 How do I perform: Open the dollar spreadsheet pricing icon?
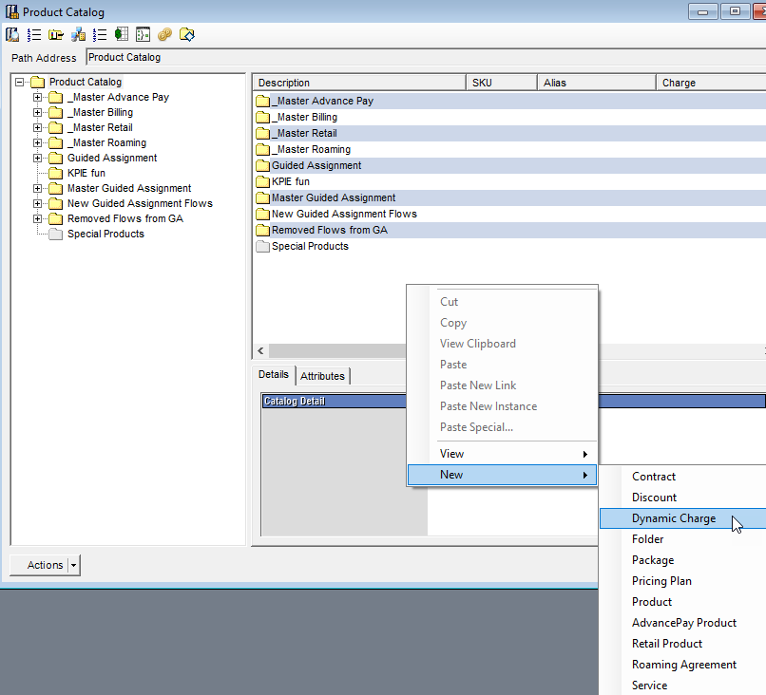click(x=122, y=34)
